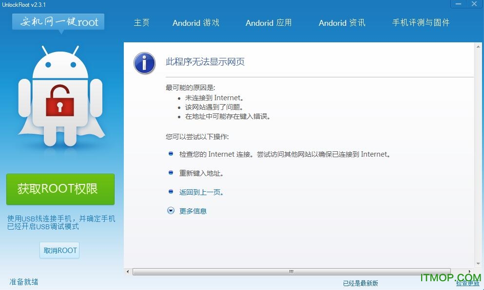Open the 手机评测与固件 tab

coord(421,23)
